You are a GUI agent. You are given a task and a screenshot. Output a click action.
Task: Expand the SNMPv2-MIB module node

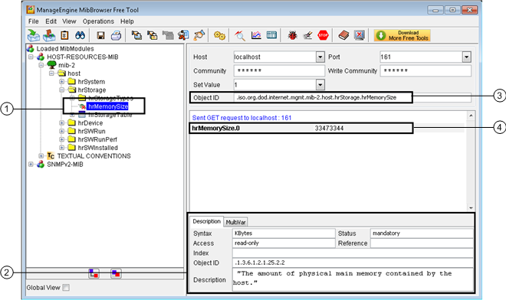pos(31,164)
